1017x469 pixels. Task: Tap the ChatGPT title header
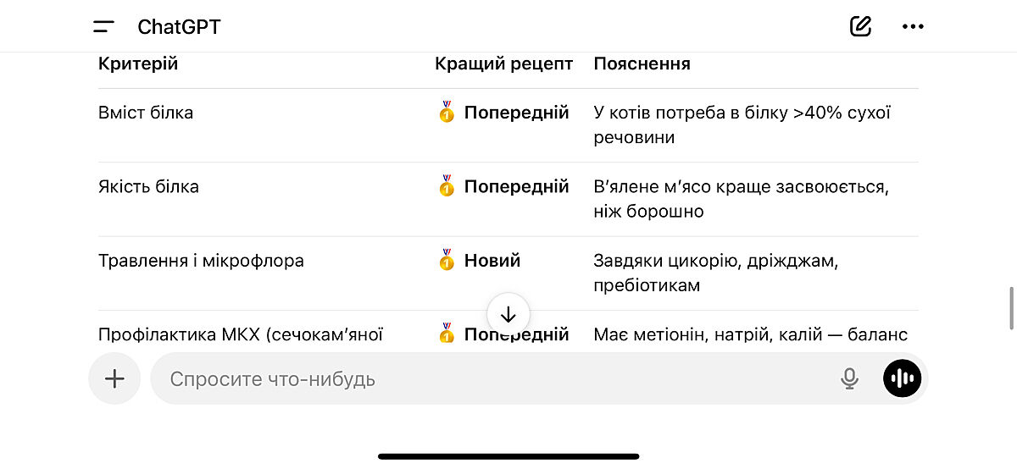tap(179, 26)
